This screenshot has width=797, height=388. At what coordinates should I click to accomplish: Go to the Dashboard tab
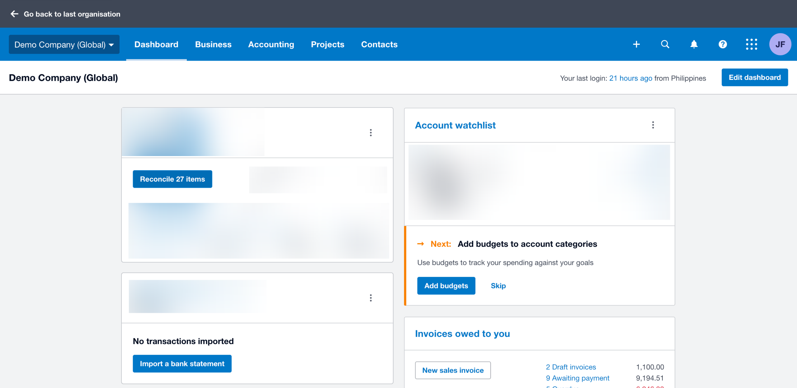tap(156, 44)
